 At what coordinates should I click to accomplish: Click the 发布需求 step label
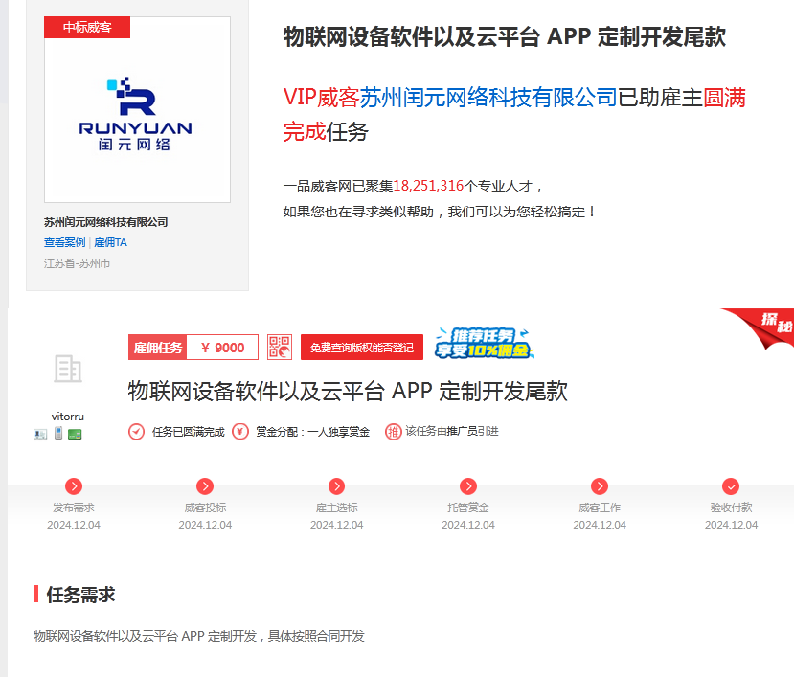pos(74,508)
